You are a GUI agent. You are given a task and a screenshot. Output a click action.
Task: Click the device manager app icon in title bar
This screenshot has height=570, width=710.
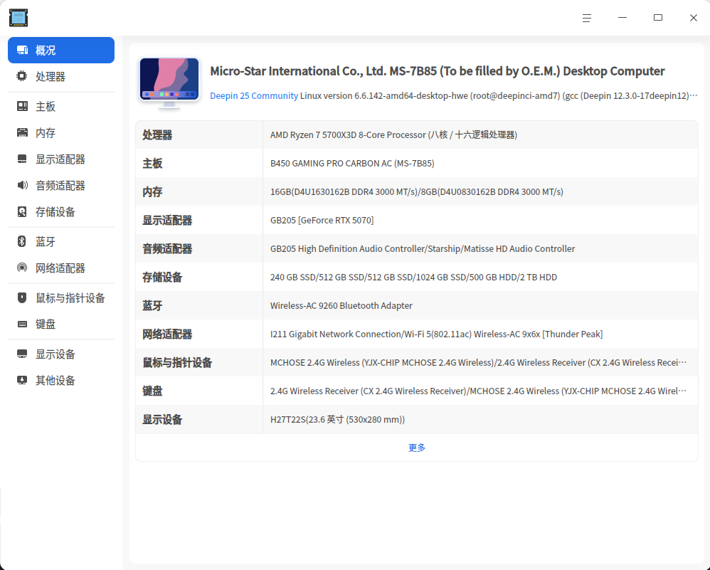(x=18, y=18)
